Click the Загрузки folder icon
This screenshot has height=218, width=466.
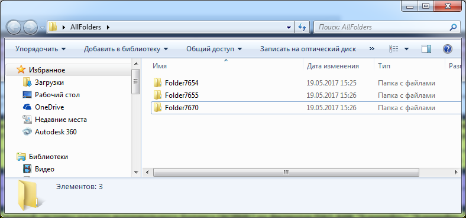click(27, 82)
